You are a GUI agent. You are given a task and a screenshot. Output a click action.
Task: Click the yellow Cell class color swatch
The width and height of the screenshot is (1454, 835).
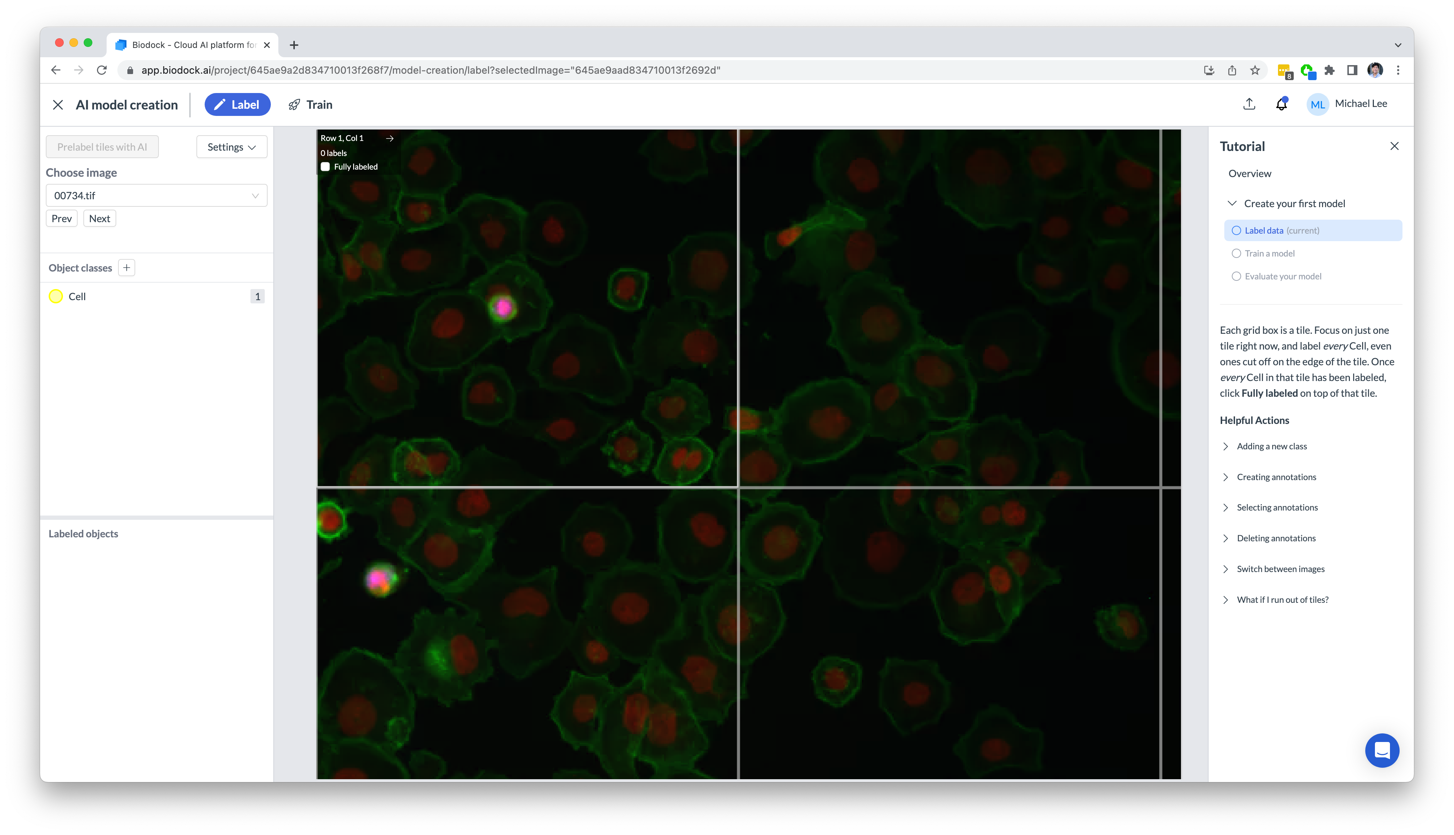55,297
